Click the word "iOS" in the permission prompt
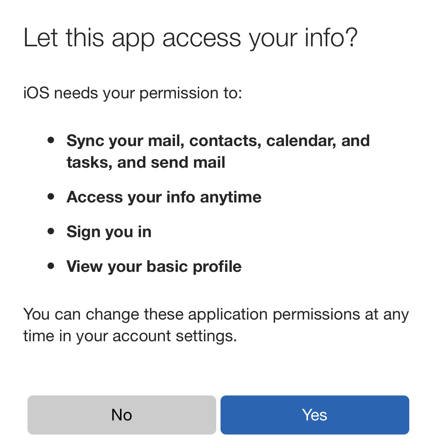427x445 pixels. click(x=36, y=93)
